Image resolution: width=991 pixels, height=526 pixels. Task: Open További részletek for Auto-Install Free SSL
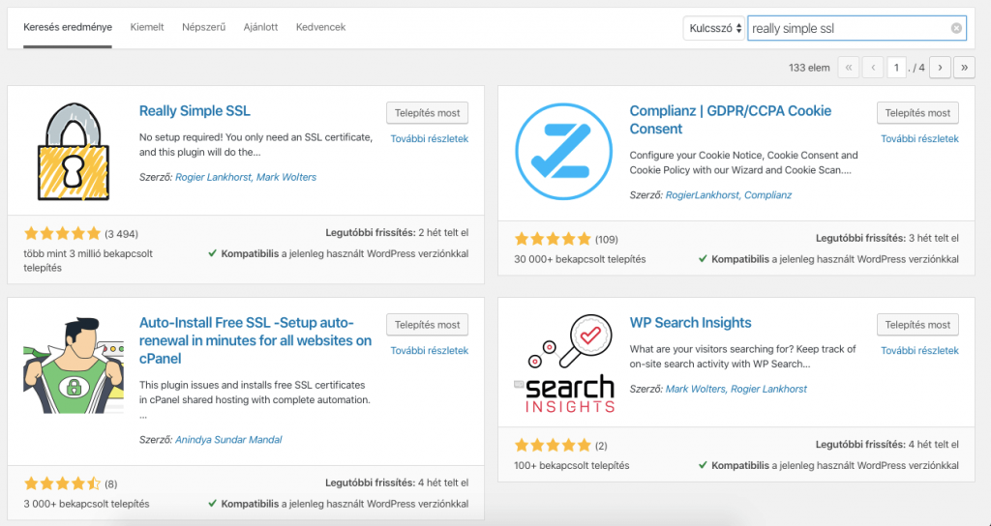[x=429, y=350]
